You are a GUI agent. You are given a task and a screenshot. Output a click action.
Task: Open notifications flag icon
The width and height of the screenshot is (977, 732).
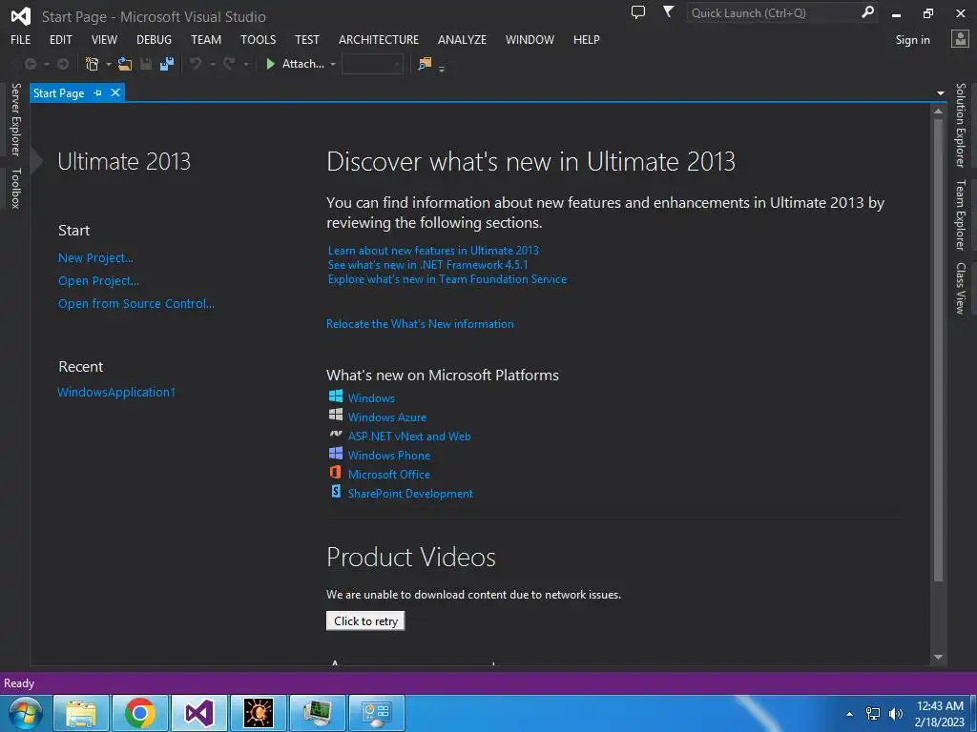click(668, 11)
